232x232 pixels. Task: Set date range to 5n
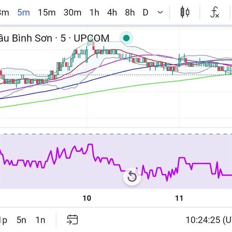(22, 220)
